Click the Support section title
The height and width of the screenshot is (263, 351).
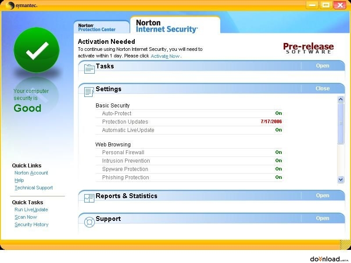[108, 219]
